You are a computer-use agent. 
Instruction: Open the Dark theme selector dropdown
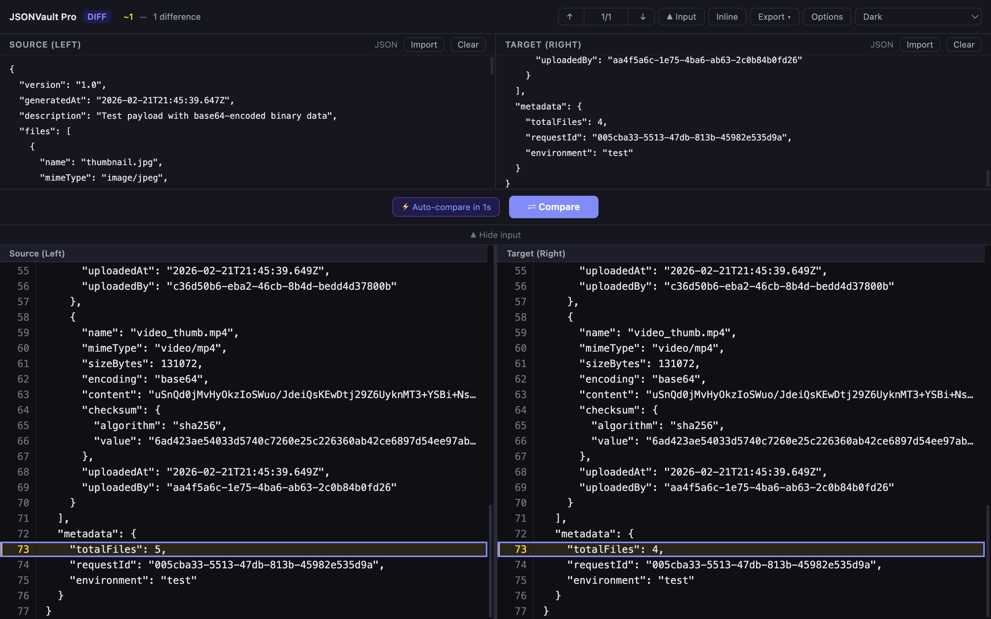tap(917, 17)
